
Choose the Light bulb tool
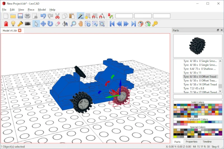click(x=13, y=24)
